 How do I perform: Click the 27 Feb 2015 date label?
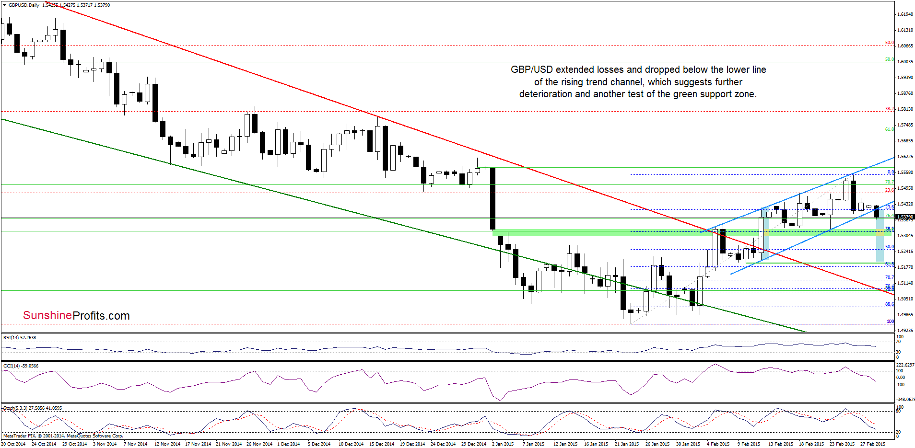coord(873,444)
